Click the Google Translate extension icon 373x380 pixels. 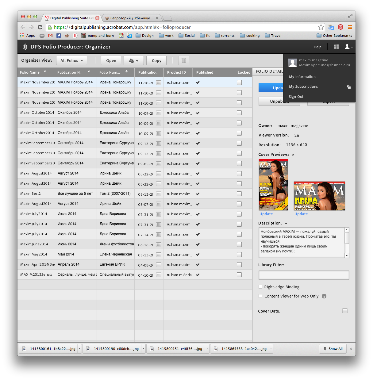331,27
